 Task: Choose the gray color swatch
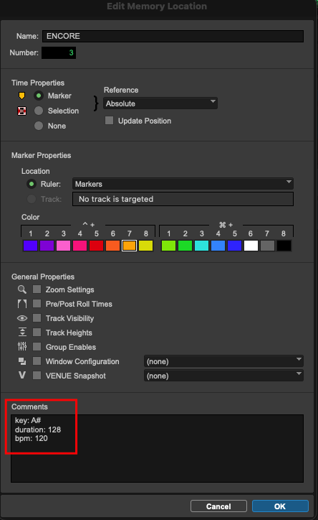[267, 246]
